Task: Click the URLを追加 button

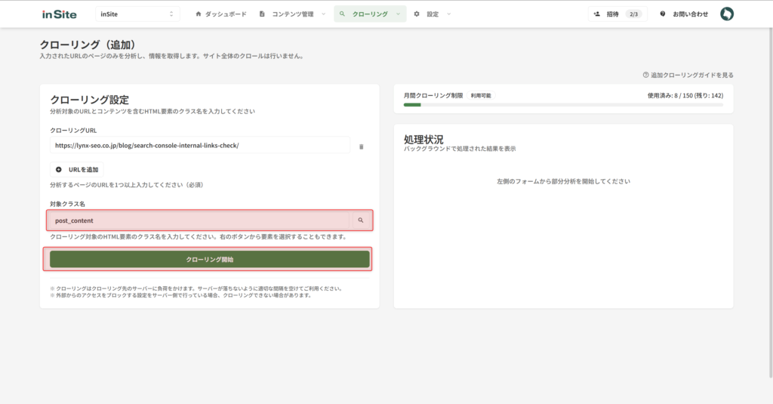Action: [77, 169]
